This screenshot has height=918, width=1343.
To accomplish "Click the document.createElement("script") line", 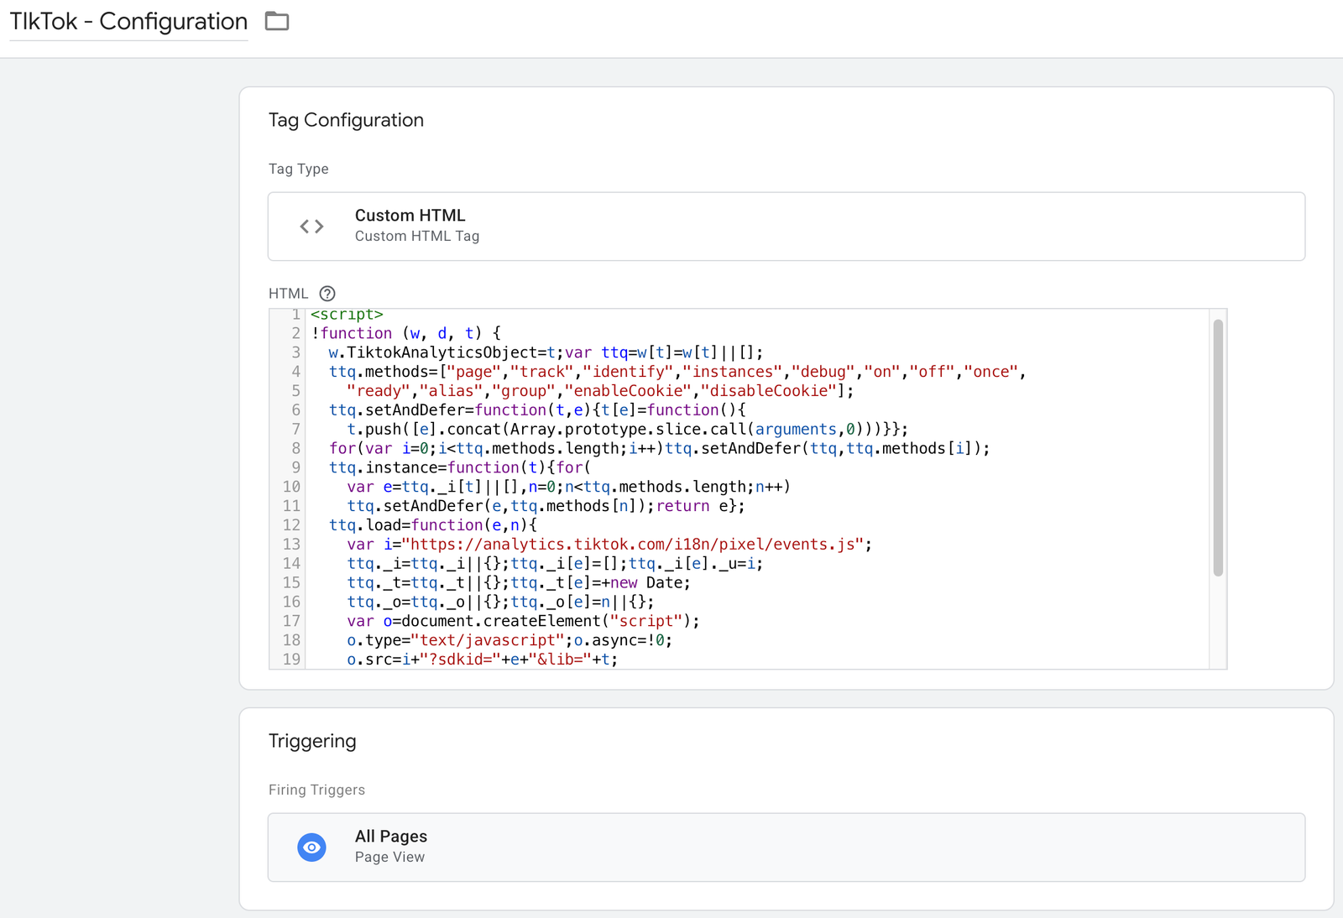I will 523,621.
